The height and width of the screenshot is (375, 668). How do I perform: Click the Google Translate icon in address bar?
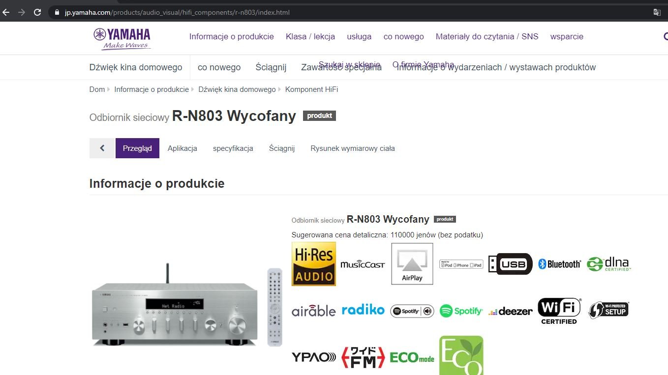pyautogui.click(x=657, y=12)
